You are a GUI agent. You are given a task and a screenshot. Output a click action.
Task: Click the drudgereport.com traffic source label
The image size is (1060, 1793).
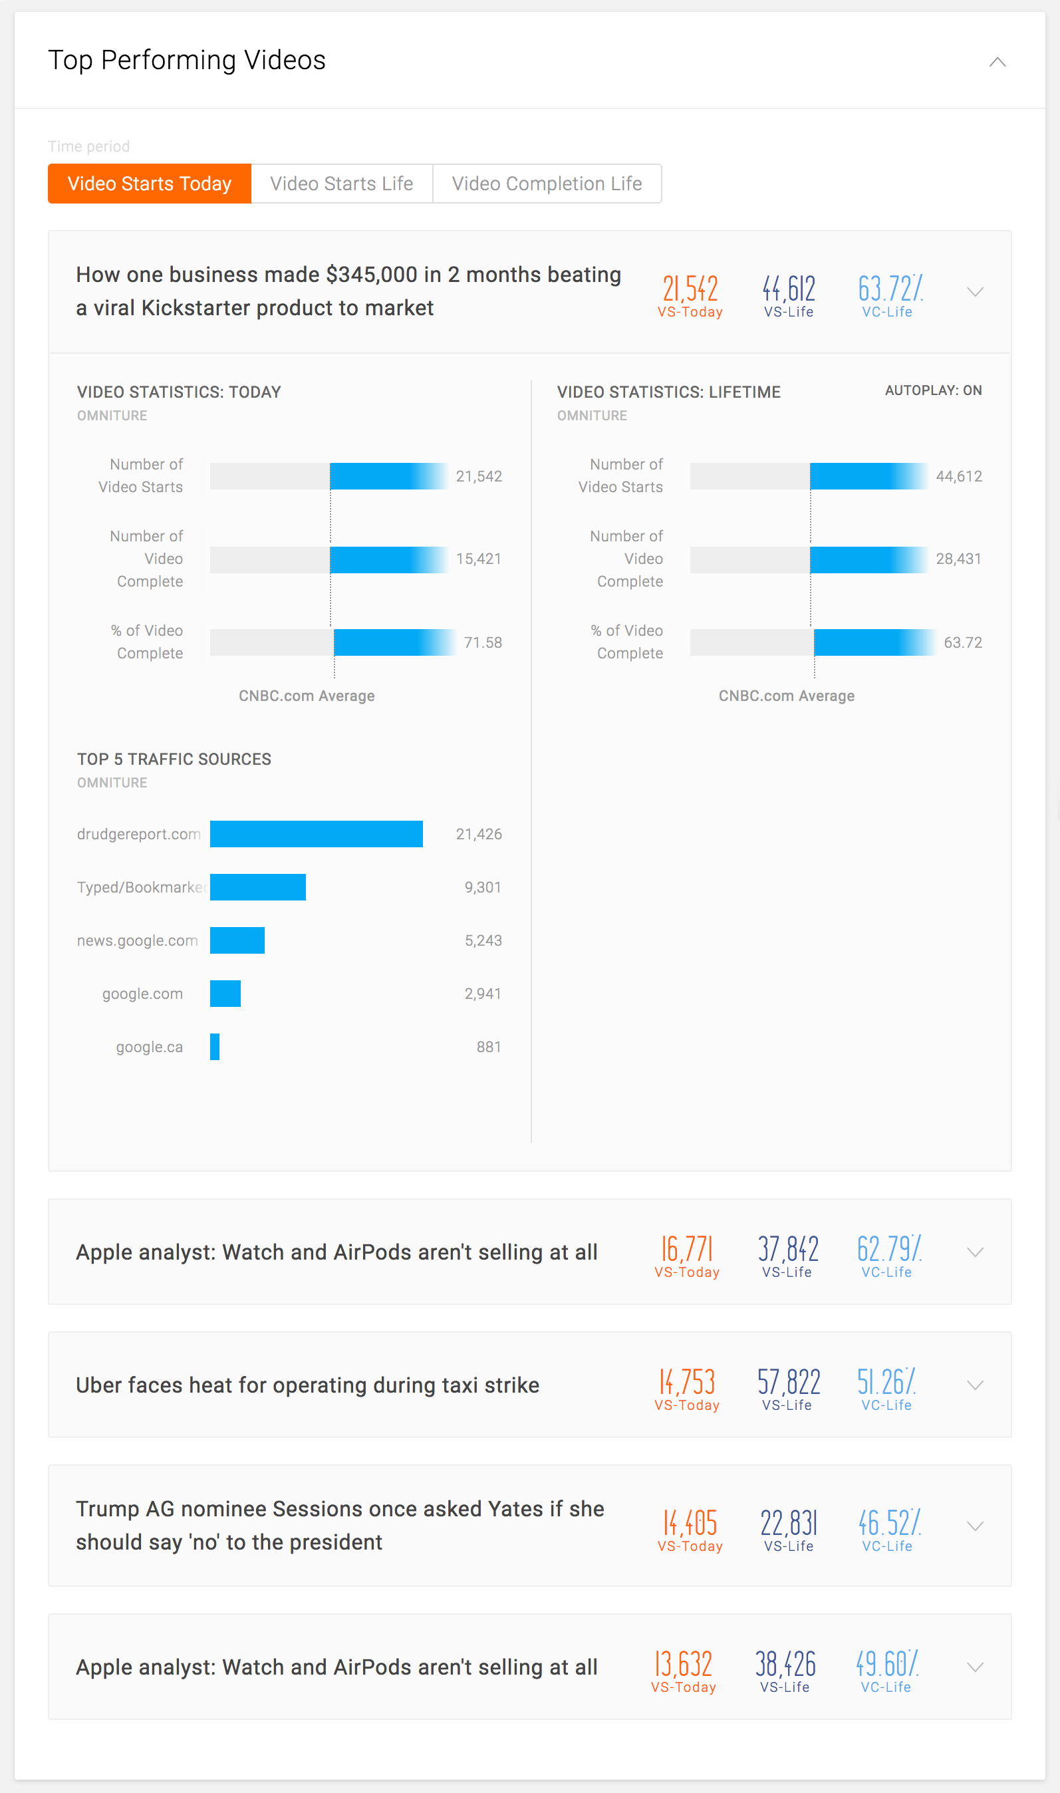(x=138, y=833)
